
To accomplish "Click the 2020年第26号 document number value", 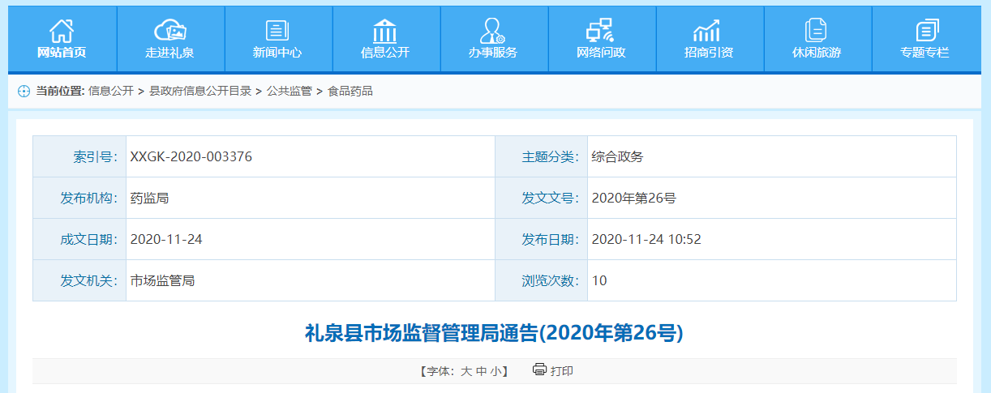I will pos(634,198).
